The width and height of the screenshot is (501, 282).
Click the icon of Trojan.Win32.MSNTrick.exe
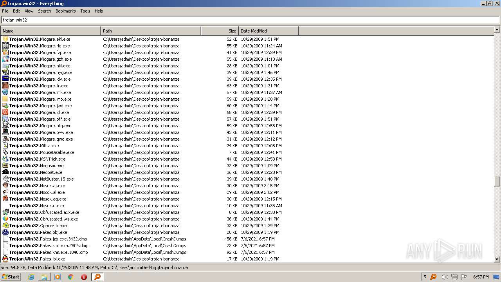point(5,159)
